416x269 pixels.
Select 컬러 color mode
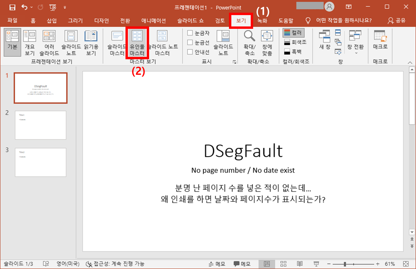[x=293, y=33]
